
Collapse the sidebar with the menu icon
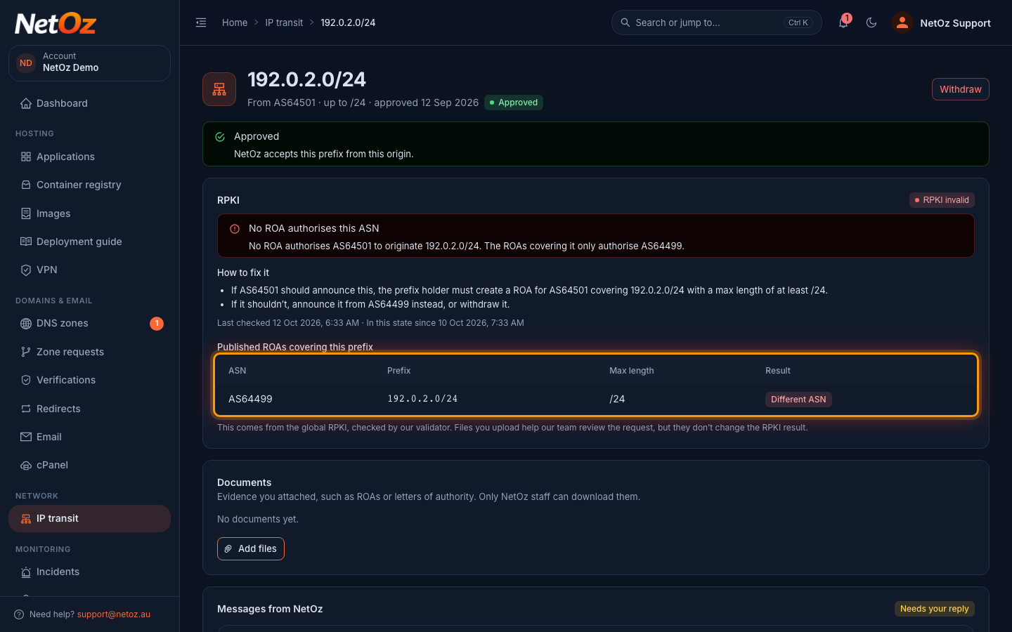(201, 22)
